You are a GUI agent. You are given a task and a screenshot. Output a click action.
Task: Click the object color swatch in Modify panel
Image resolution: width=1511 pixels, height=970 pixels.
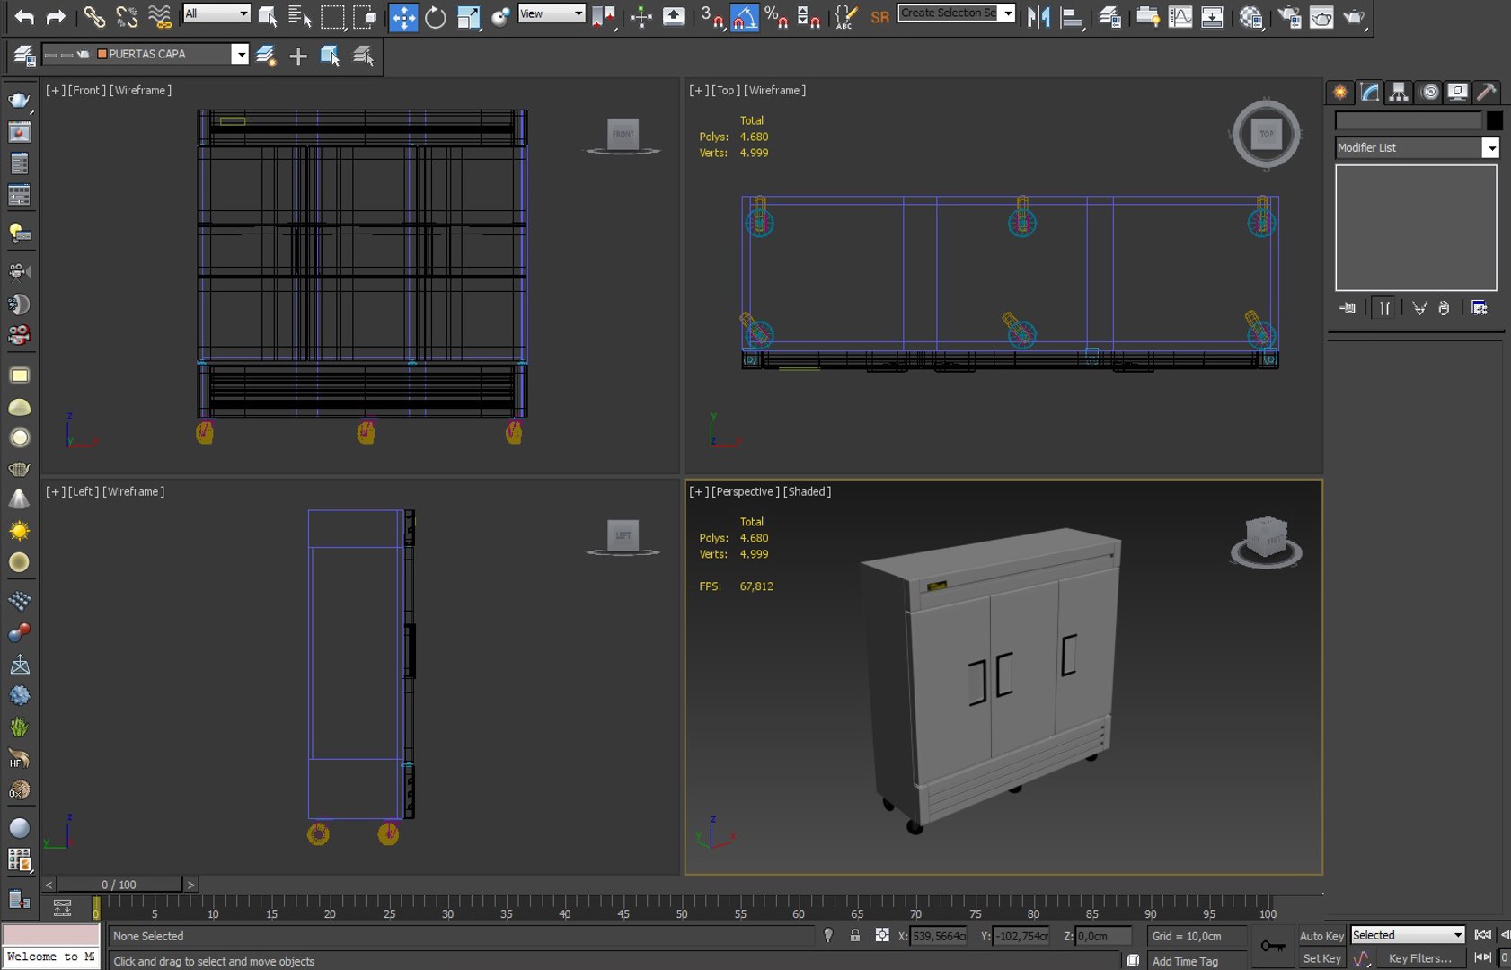pos(1494,120)
